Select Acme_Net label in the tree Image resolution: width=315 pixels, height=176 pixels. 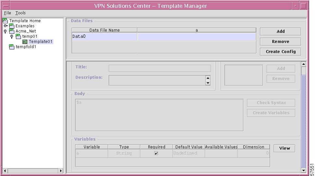click(26, 31)
